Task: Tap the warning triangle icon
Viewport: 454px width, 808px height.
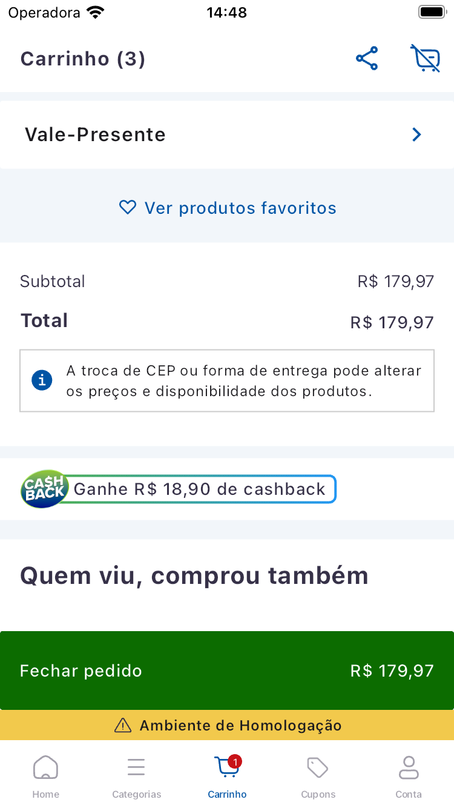Action: click(123, 725)
